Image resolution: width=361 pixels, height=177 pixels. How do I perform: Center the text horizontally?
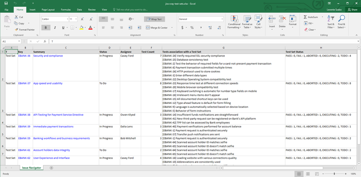point(112,28)
